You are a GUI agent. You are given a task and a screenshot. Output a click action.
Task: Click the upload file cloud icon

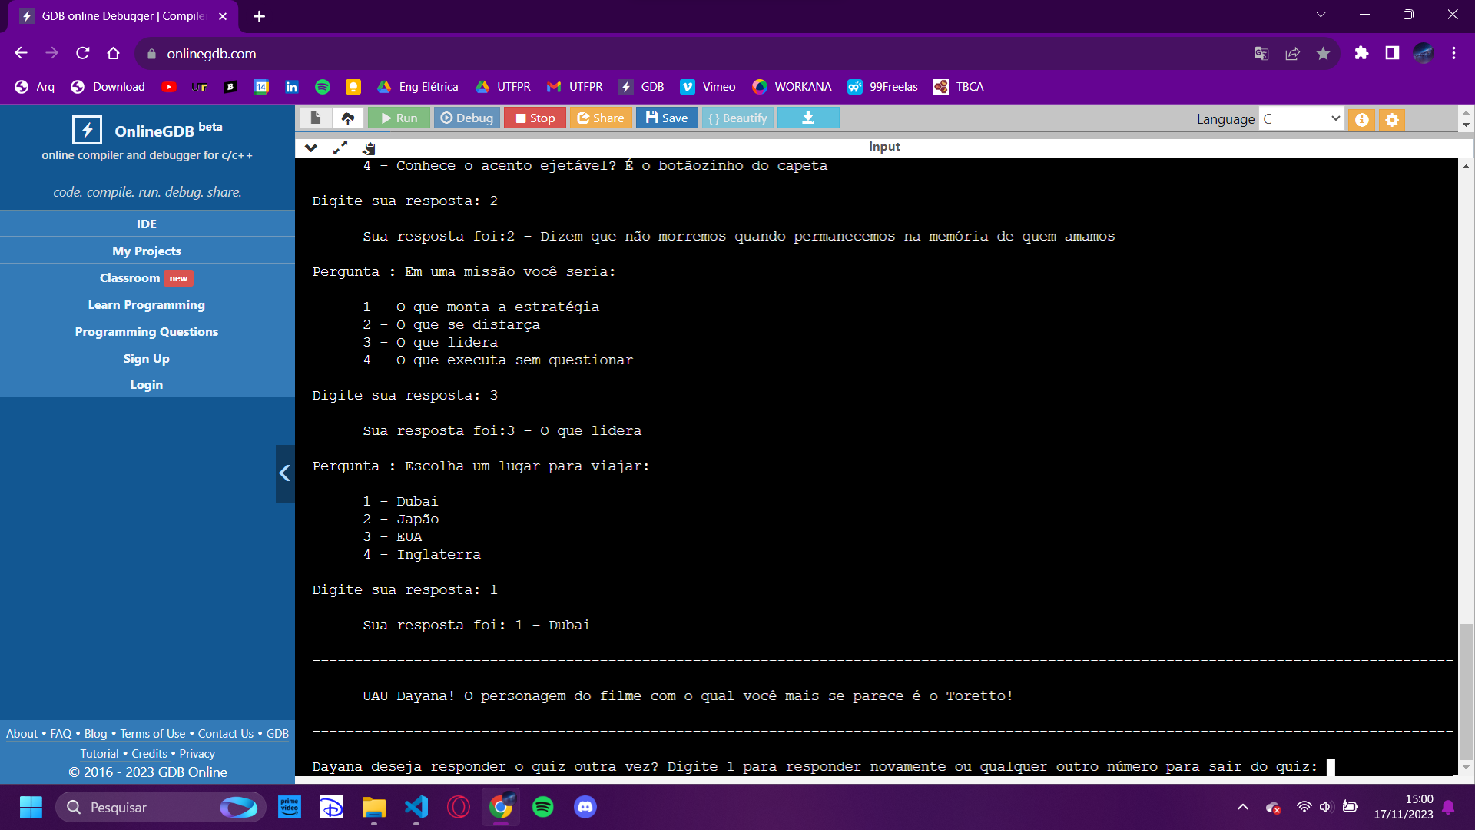(348, 118)
